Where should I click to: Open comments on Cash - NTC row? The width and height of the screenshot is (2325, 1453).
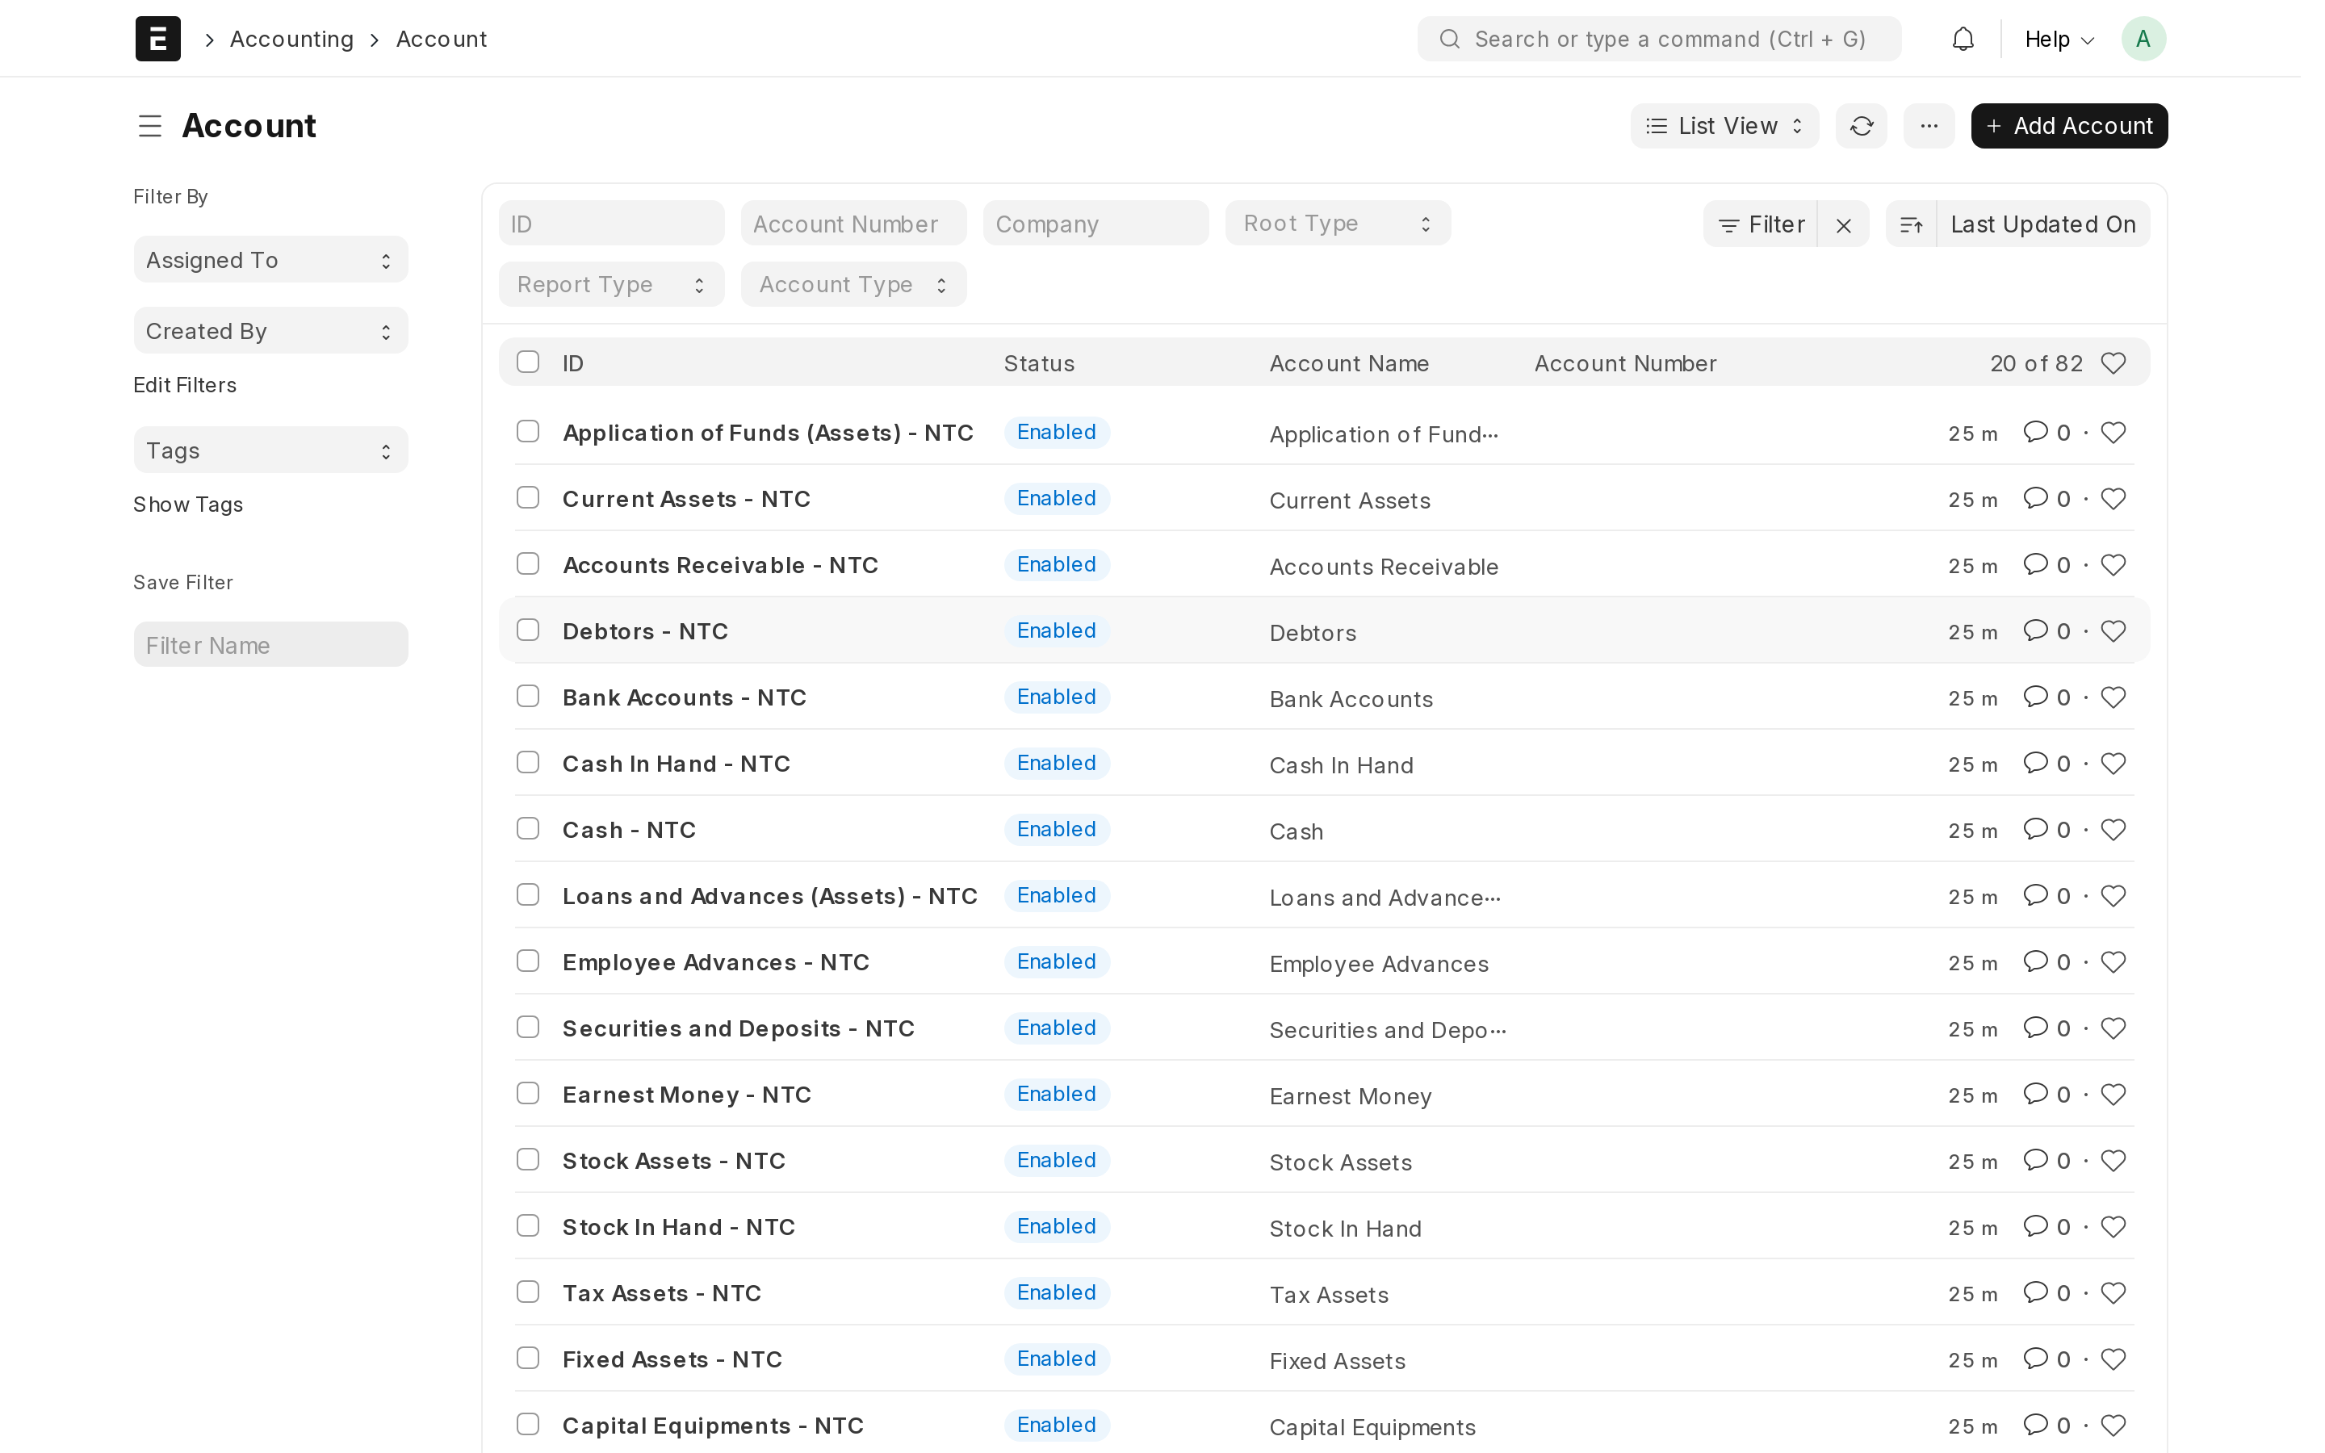tap(2046, 831)
